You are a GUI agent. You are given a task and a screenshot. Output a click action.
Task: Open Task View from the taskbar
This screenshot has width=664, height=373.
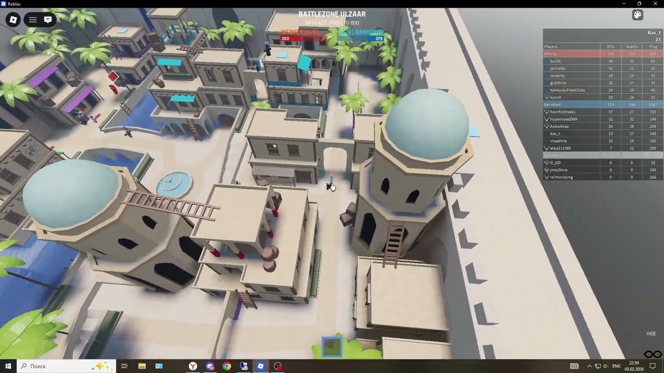point(125,366)
